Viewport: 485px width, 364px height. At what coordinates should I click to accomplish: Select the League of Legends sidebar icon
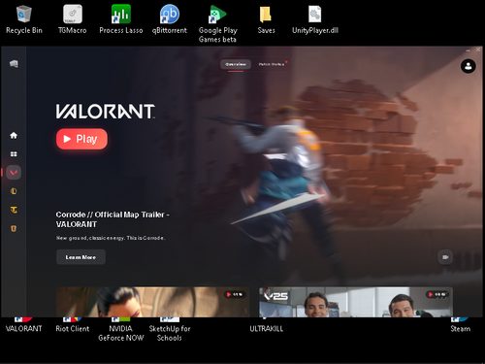coord(14,191)
